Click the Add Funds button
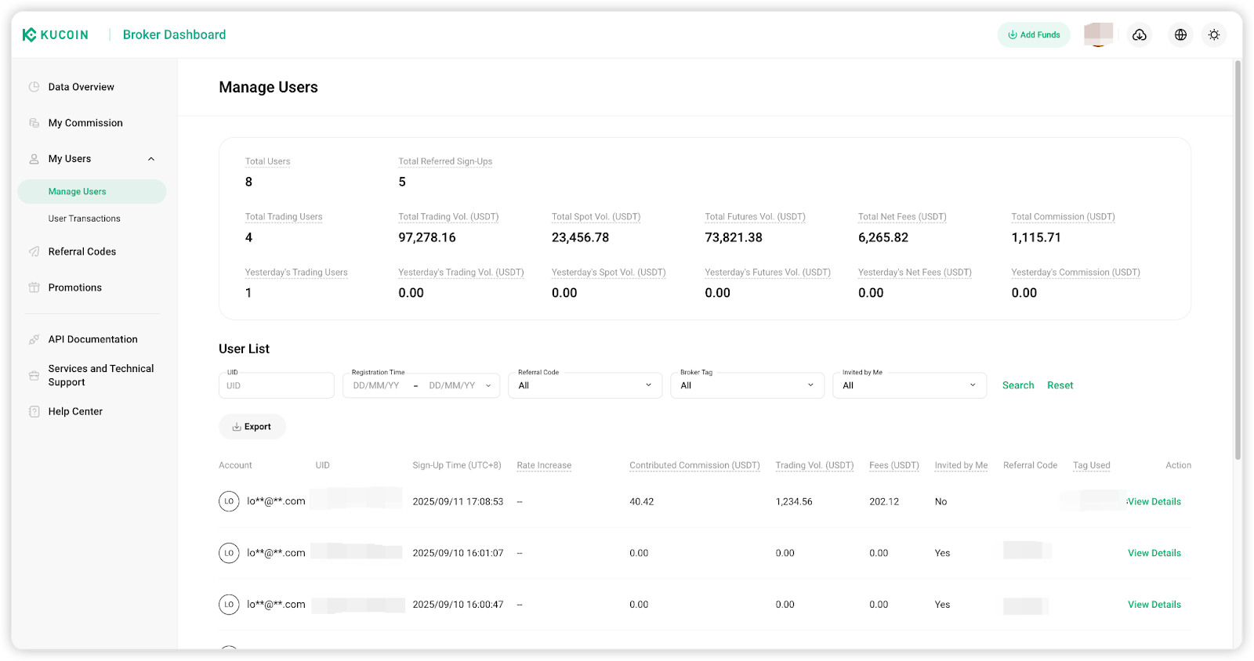 pyautogui.click(x=1034, y=34)
